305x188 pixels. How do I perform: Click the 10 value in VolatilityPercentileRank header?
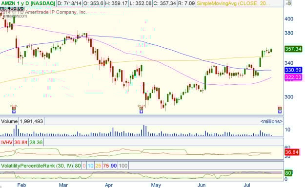[90, 166]
